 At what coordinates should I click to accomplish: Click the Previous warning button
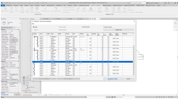(44, 79)
